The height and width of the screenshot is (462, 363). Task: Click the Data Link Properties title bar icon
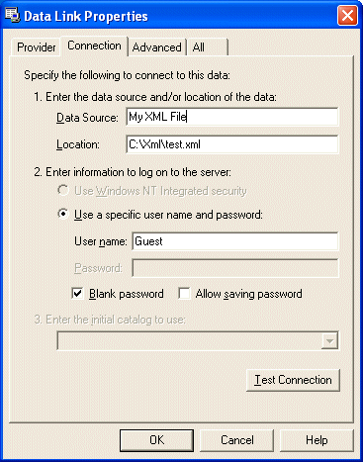(x=12, y=15)
